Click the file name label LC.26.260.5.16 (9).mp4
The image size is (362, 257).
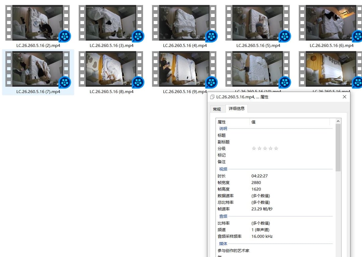[185, 92]
